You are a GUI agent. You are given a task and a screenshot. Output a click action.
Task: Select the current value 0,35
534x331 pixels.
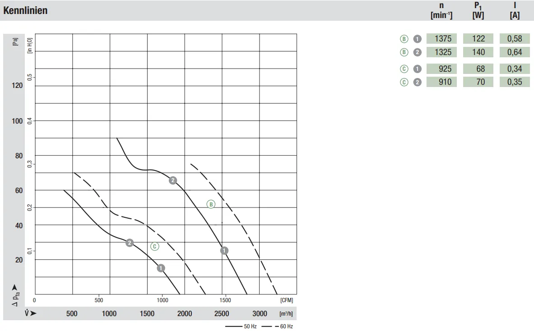click(515, 82)
